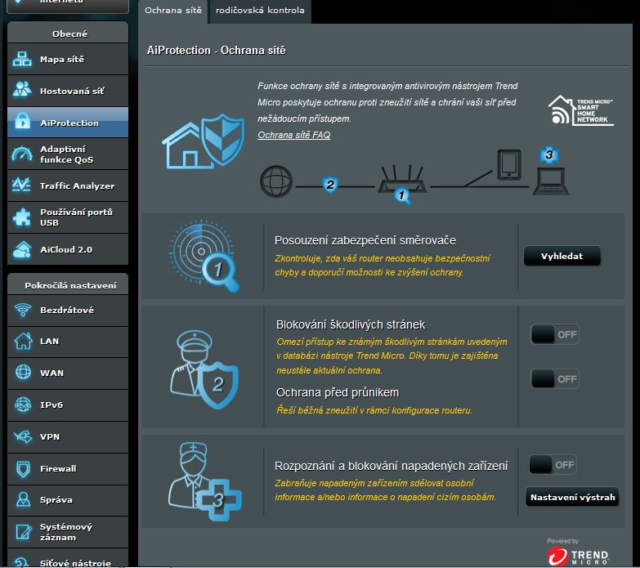Open the IPv6 settings icon
Image resolution: width=640 pixels, height=568 pixels.
coord(22,405)
